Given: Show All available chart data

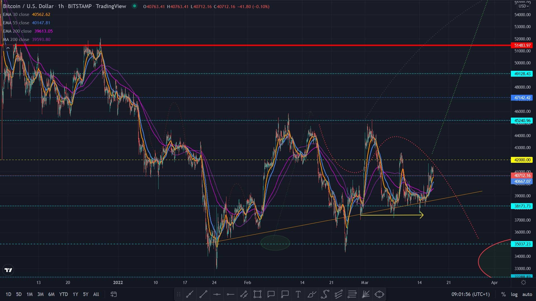Looking at the screenshot, I should coord(96,294).
